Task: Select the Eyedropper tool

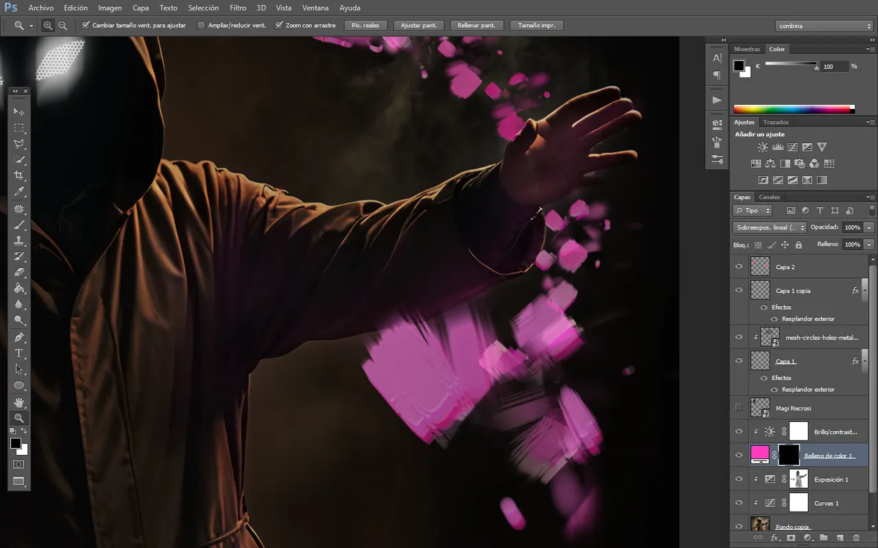Action: click(19, 192)
